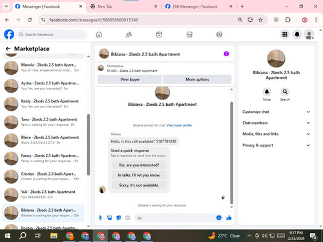Image resolution: width=323 pixels, height=242 pixels.
Task: Open the browser extensions puzzle icon
Action: tap(287, 20)
